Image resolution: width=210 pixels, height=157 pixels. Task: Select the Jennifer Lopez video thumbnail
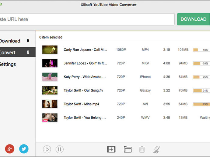click(x=50, y=63)
